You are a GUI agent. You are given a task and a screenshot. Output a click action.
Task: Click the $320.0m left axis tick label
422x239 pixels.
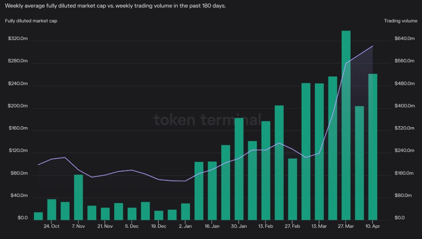point(18,39)
